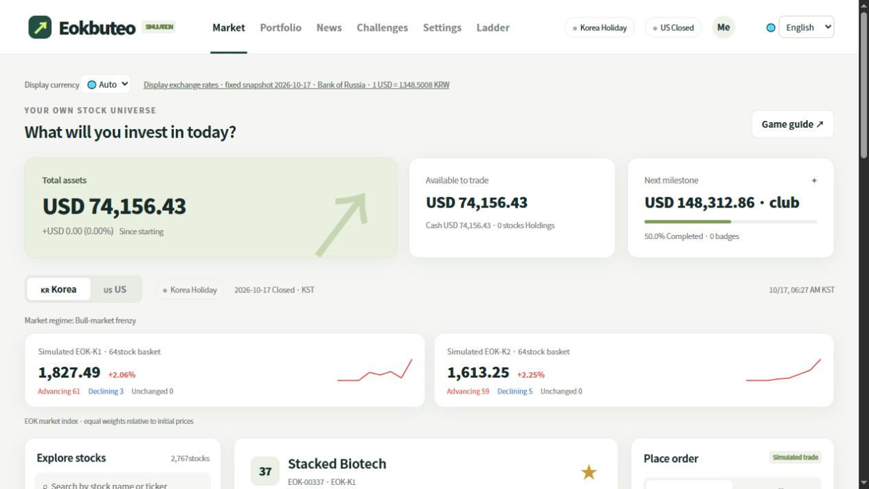Click the gold star favorite icon
Viewport: 869px width, 489px height.
tap(589, 472)
